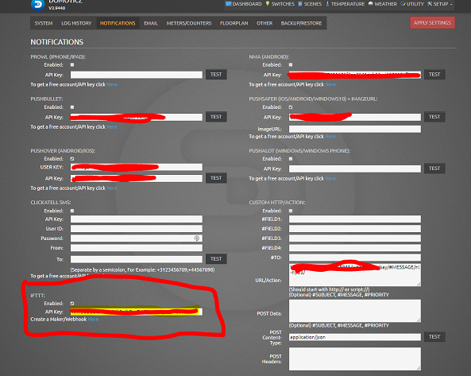Click the Pushalot API Key field

click(355, 169)
